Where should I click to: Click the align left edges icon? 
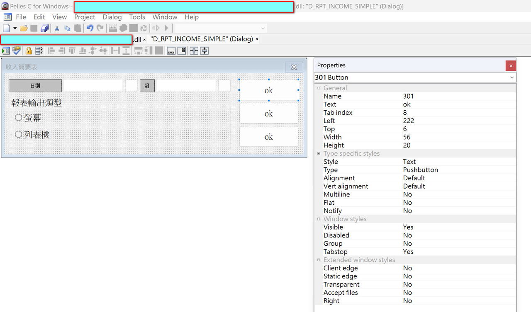51,51
